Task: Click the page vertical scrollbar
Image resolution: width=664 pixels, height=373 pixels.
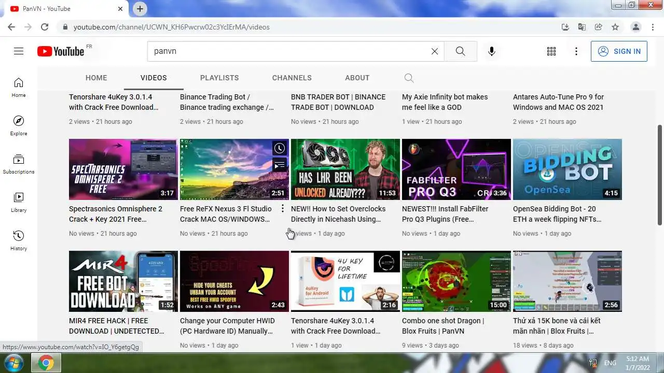Action: click(660, 175)
